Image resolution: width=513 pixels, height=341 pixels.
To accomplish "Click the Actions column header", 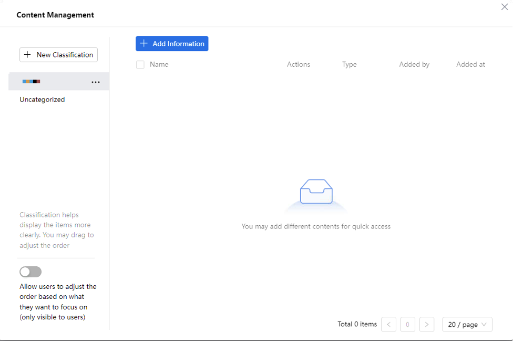I will click(299, 65).
